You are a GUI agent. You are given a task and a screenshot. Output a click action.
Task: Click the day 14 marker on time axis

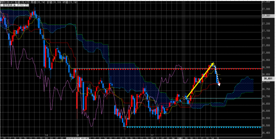(46, 135)
